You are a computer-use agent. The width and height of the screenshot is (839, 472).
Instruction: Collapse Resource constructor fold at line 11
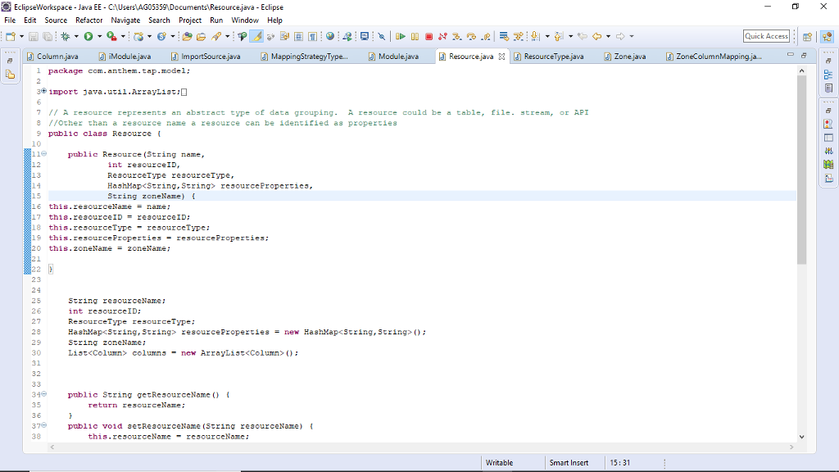click(x=44, y=153)
